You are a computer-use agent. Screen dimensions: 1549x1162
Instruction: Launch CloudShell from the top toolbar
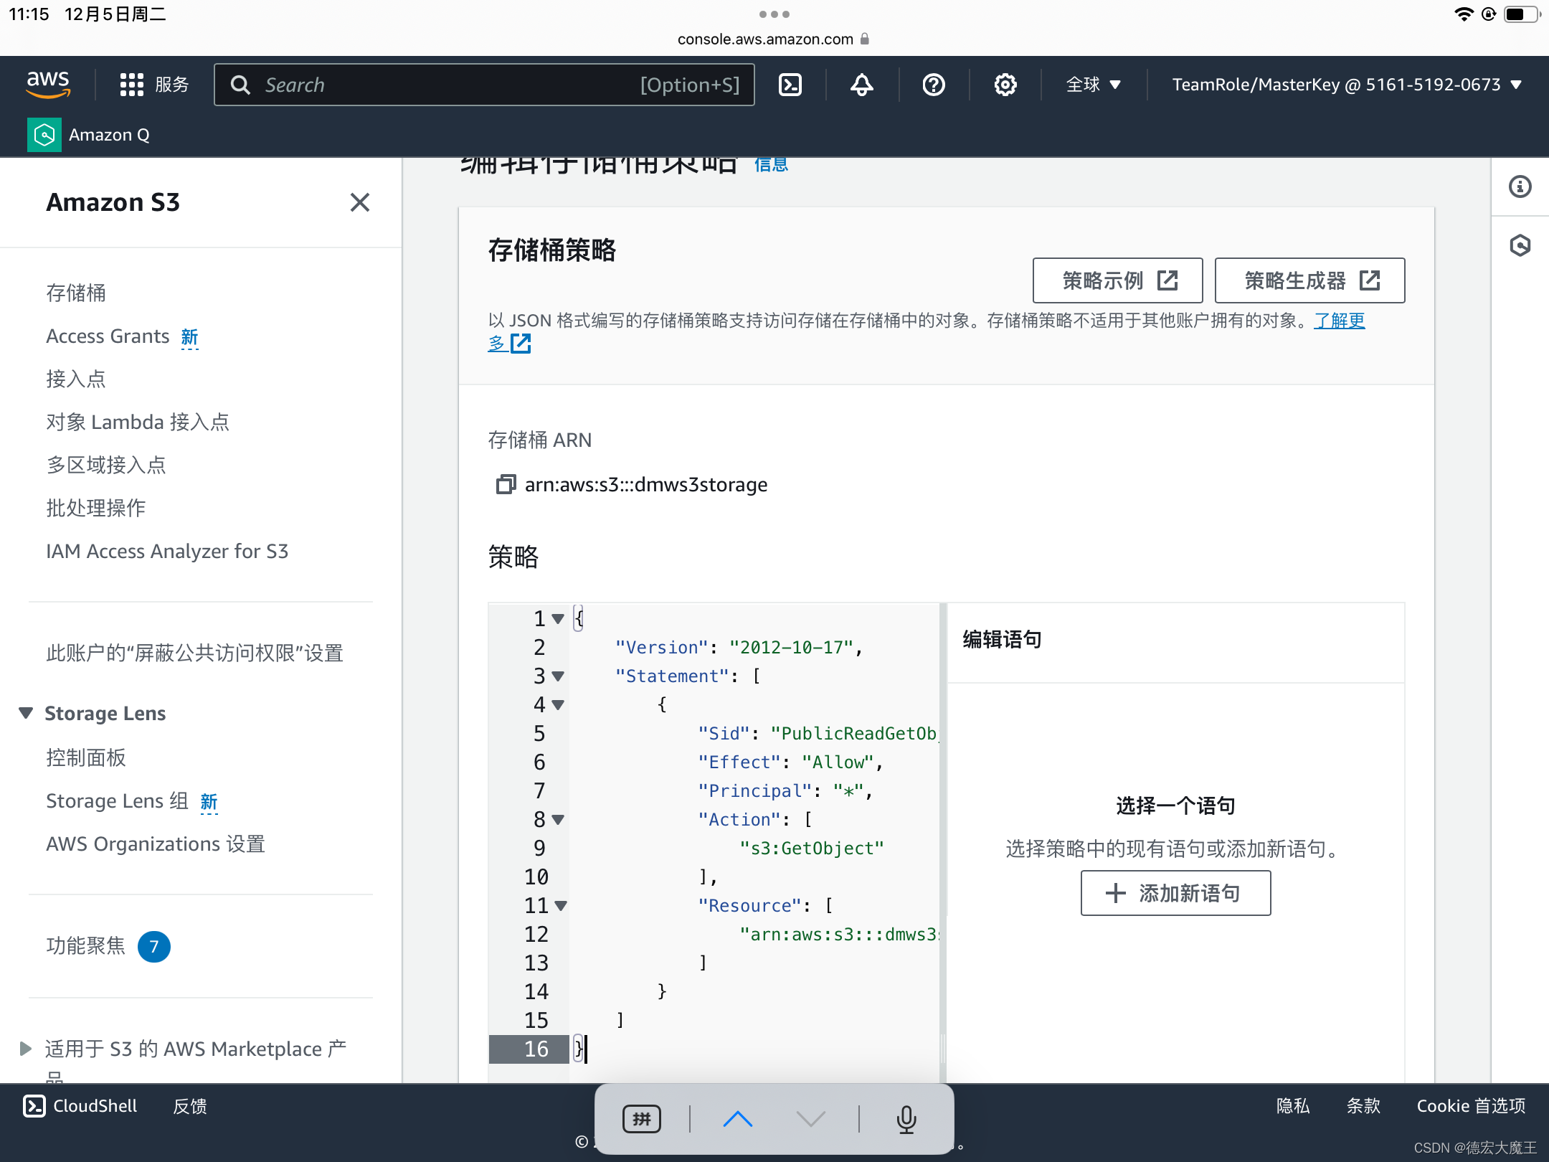tap(790, 85)
